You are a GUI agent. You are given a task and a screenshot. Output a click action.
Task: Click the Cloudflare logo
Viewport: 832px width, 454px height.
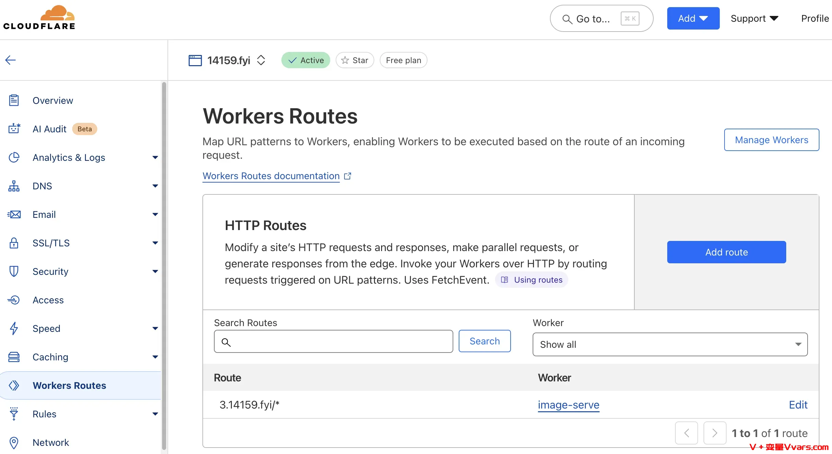click(39, 17)
